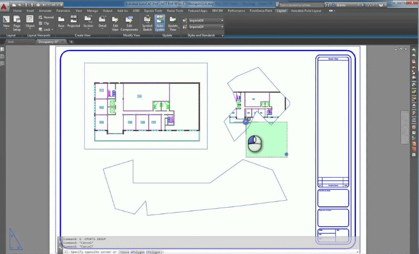The width and height of the screenshot is (419, 254).
Task: Click the binoculars search icon
Action: click(327, 5)
